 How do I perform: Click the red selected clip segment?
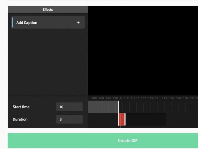tap(122, 119)
